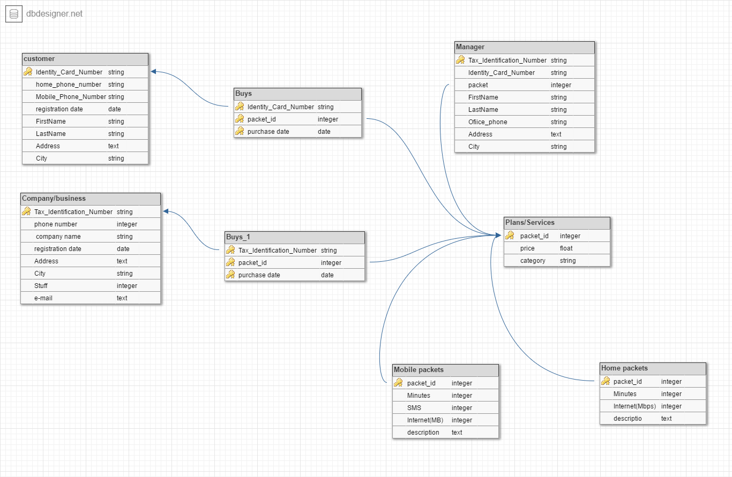Screen dimensions: 732x477
Task: Click key icon beside purchase date in Buys table
Action: coord(240,132)
